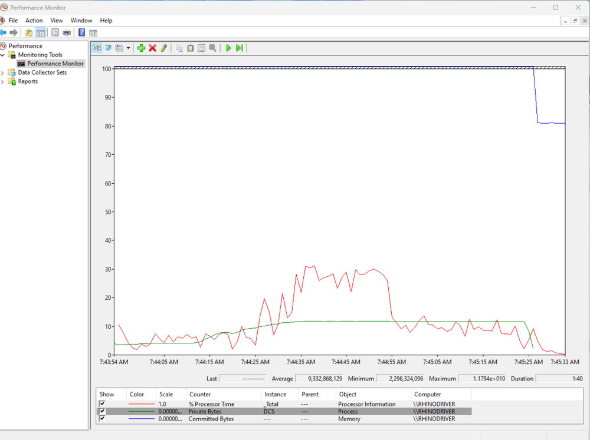Screen dimensions: 590x440
Task: Click the Scale column header
Action: (x=171, y=395)
